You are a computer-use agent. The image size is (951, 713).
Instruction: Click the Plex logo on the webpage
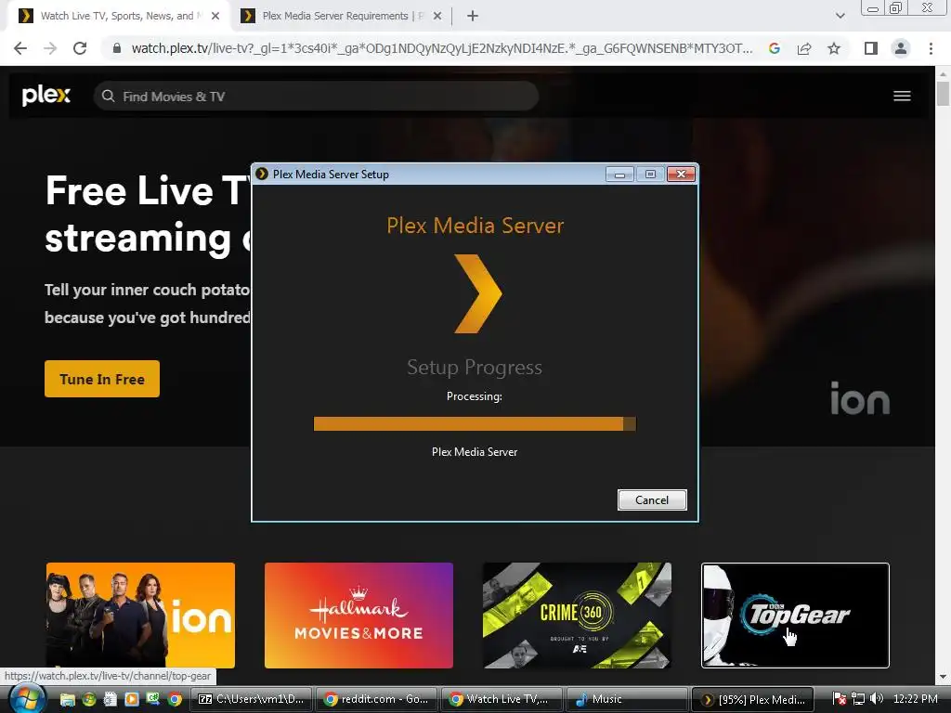46,96
